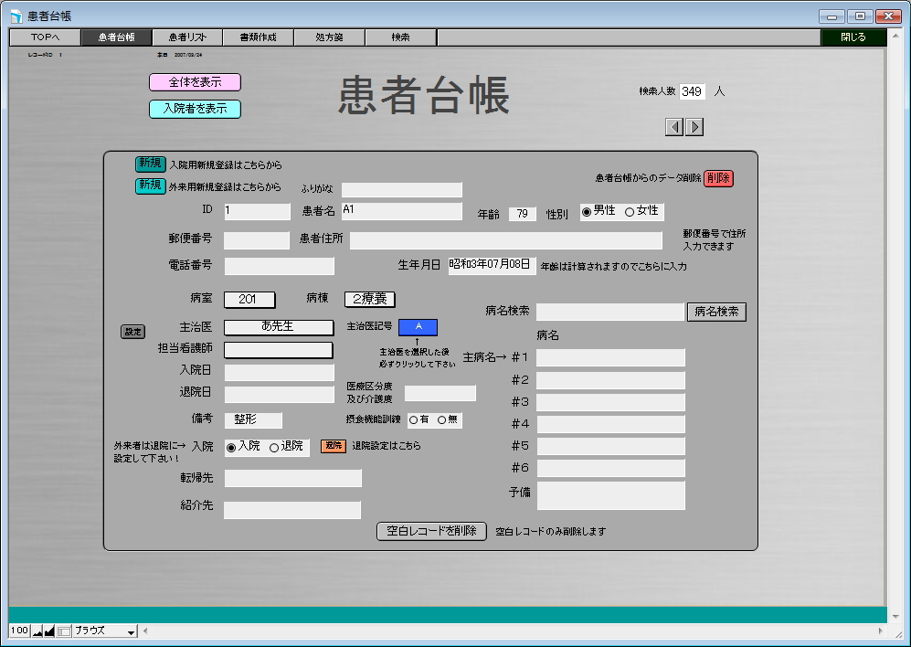
Task: Click the ふりがな input field
Action: tap(401, 189)
